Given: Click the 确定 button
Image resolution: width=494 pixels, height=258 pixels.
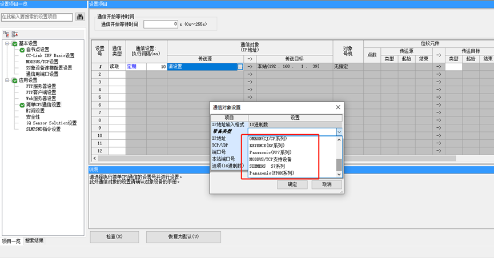Looking at the screenshot, I should pyautogui.click(x=292, y=184).
